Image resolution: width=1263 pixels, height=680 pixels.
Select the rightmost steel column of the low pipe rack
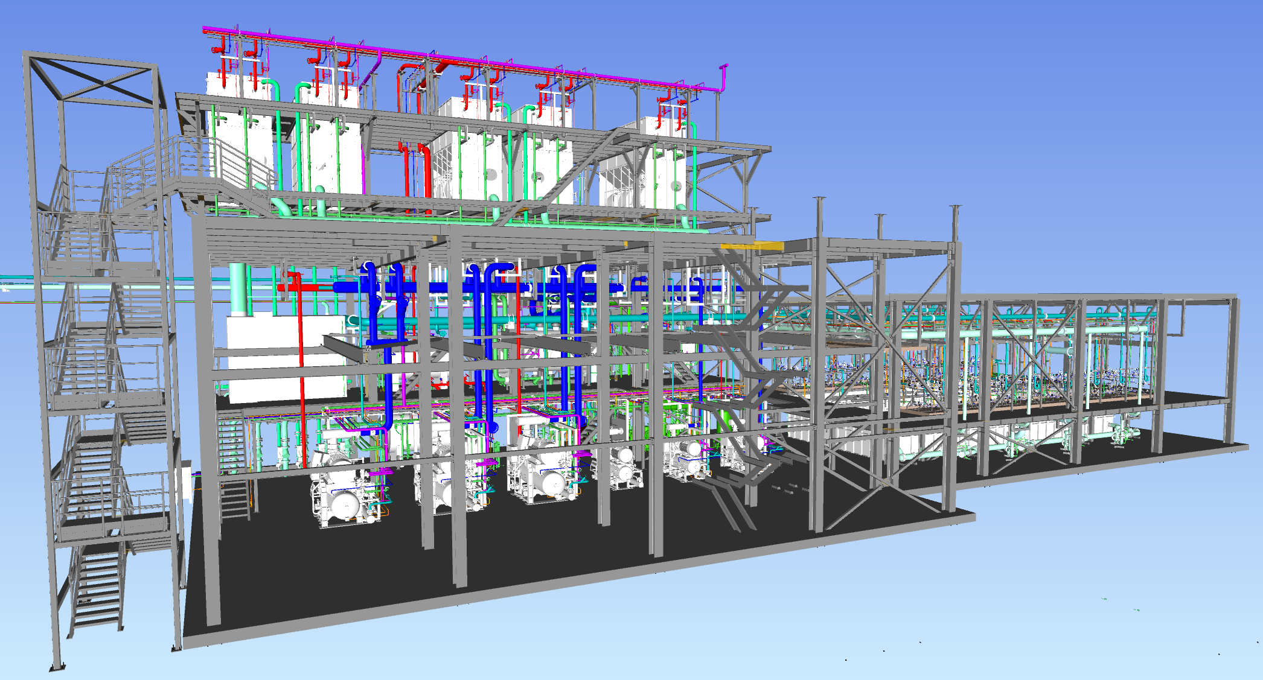pyautogui.click(x=1232, y=368)
